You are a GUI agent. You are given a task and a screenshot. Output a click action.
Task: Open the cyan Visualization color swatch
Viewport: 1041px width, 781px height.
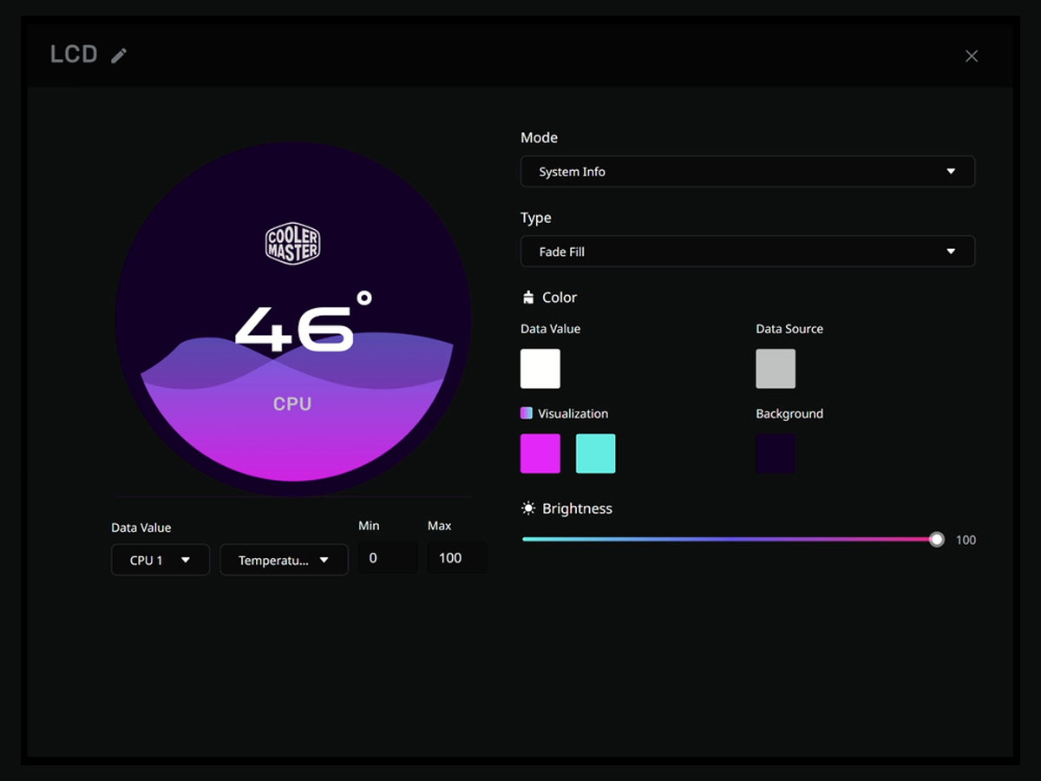tap(595, 454)
